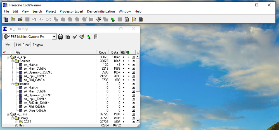Select sA_Main_Cdb9.h in the file tree

pyautogui.click(x=35, y=91)
